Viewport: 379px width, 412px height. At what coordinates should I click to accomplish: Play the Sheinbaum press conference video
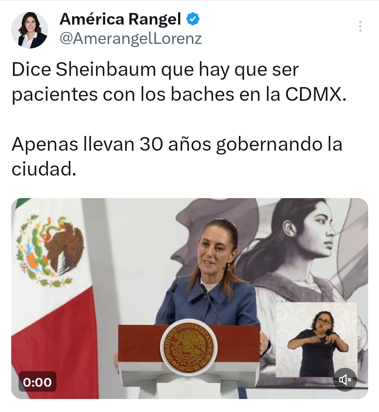pos(189,298)
